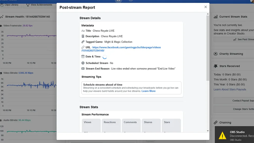
Task: Click the Might & Magic Collection game tag
Action: pyautogui.click(x=118, y=42)
